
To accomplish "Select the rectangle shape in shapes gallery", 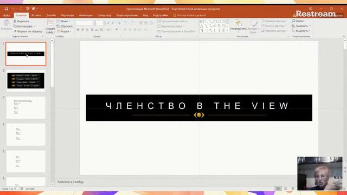I will point(215,22).
